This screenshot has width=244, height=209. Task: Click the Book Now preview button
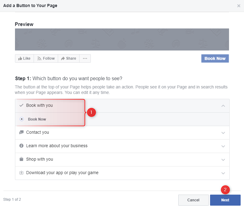click(x=215, y=58)
